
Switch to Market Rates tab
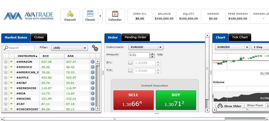16,37
